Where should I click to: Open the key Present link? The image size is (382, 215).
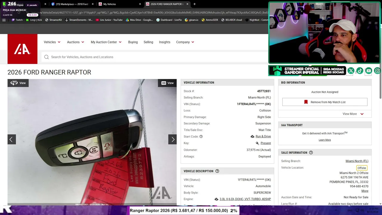pyautogui.click(x=266, y=143)
